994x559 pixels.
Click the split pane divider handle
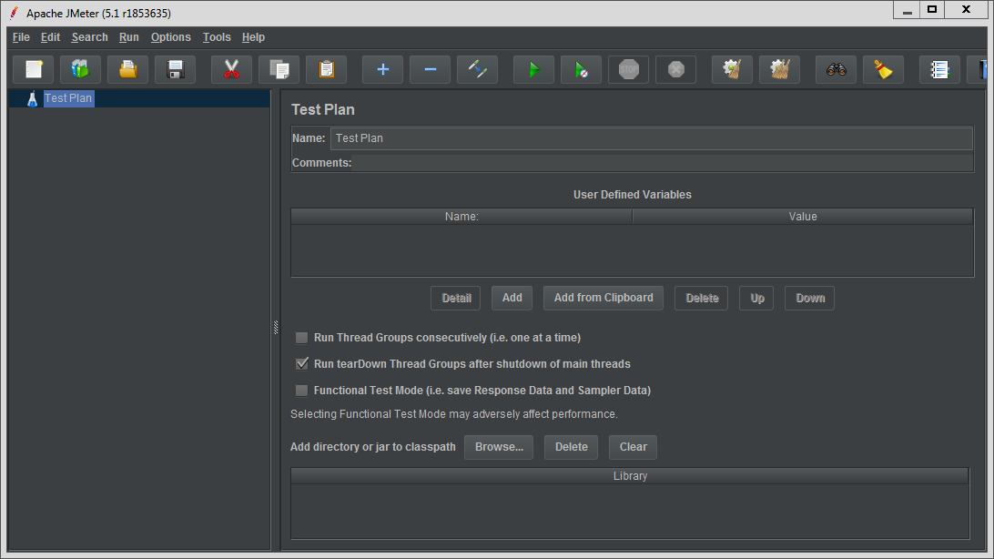(276, 327)
